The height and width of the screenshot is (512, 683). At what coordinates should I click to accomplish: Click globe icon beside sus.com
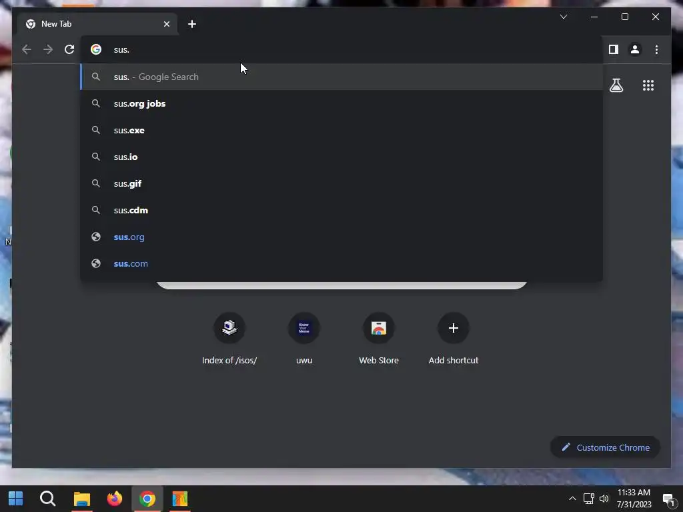(x=96, y=263)
